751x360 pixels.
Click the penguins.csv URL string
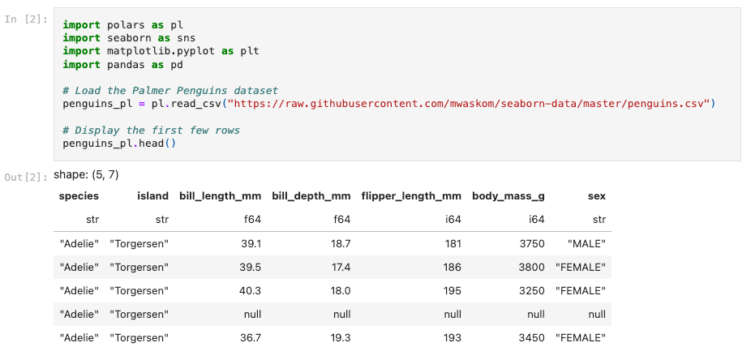click(x=469, y=104)
